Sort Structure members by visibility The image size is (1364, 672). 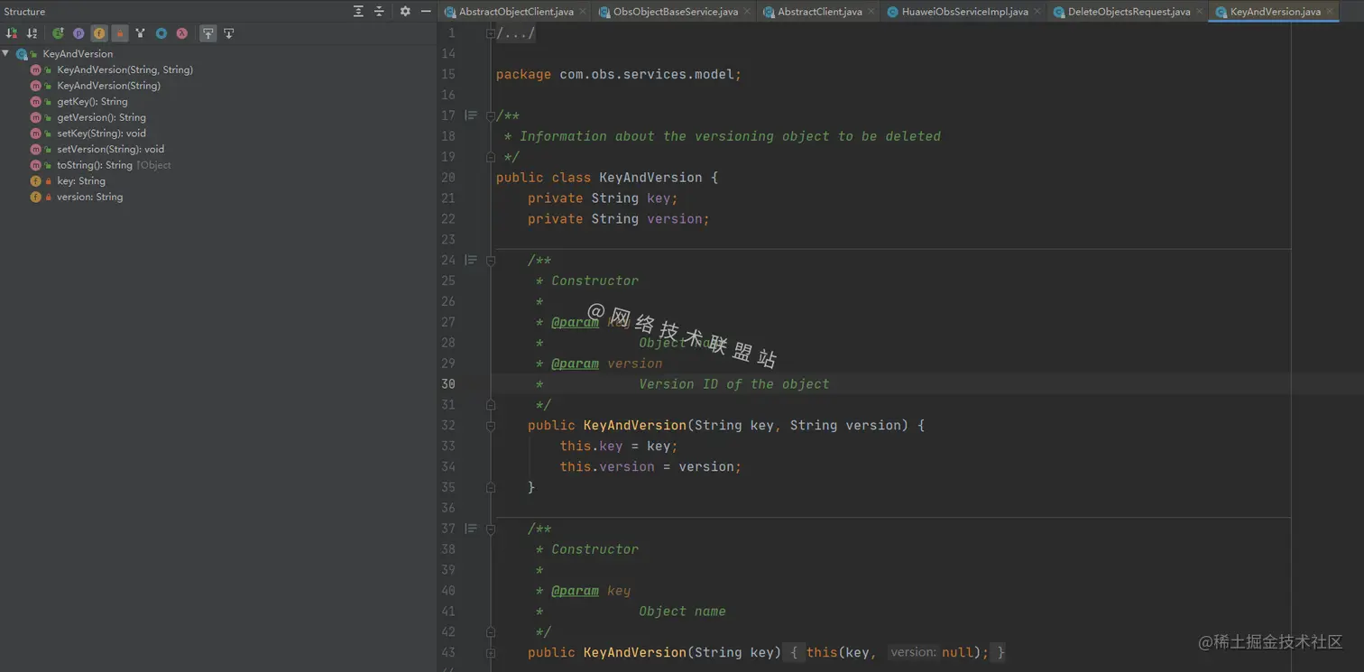12,33
